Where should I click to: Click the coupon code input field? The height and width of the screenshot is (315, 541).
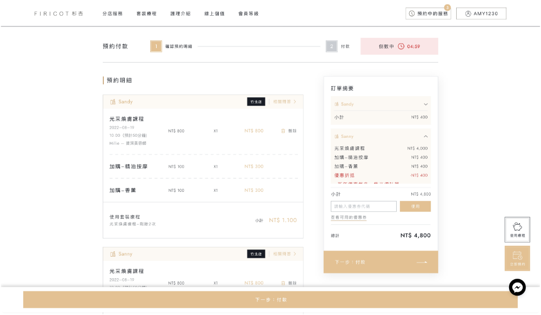pyautogui.click(x=363, y=206)
